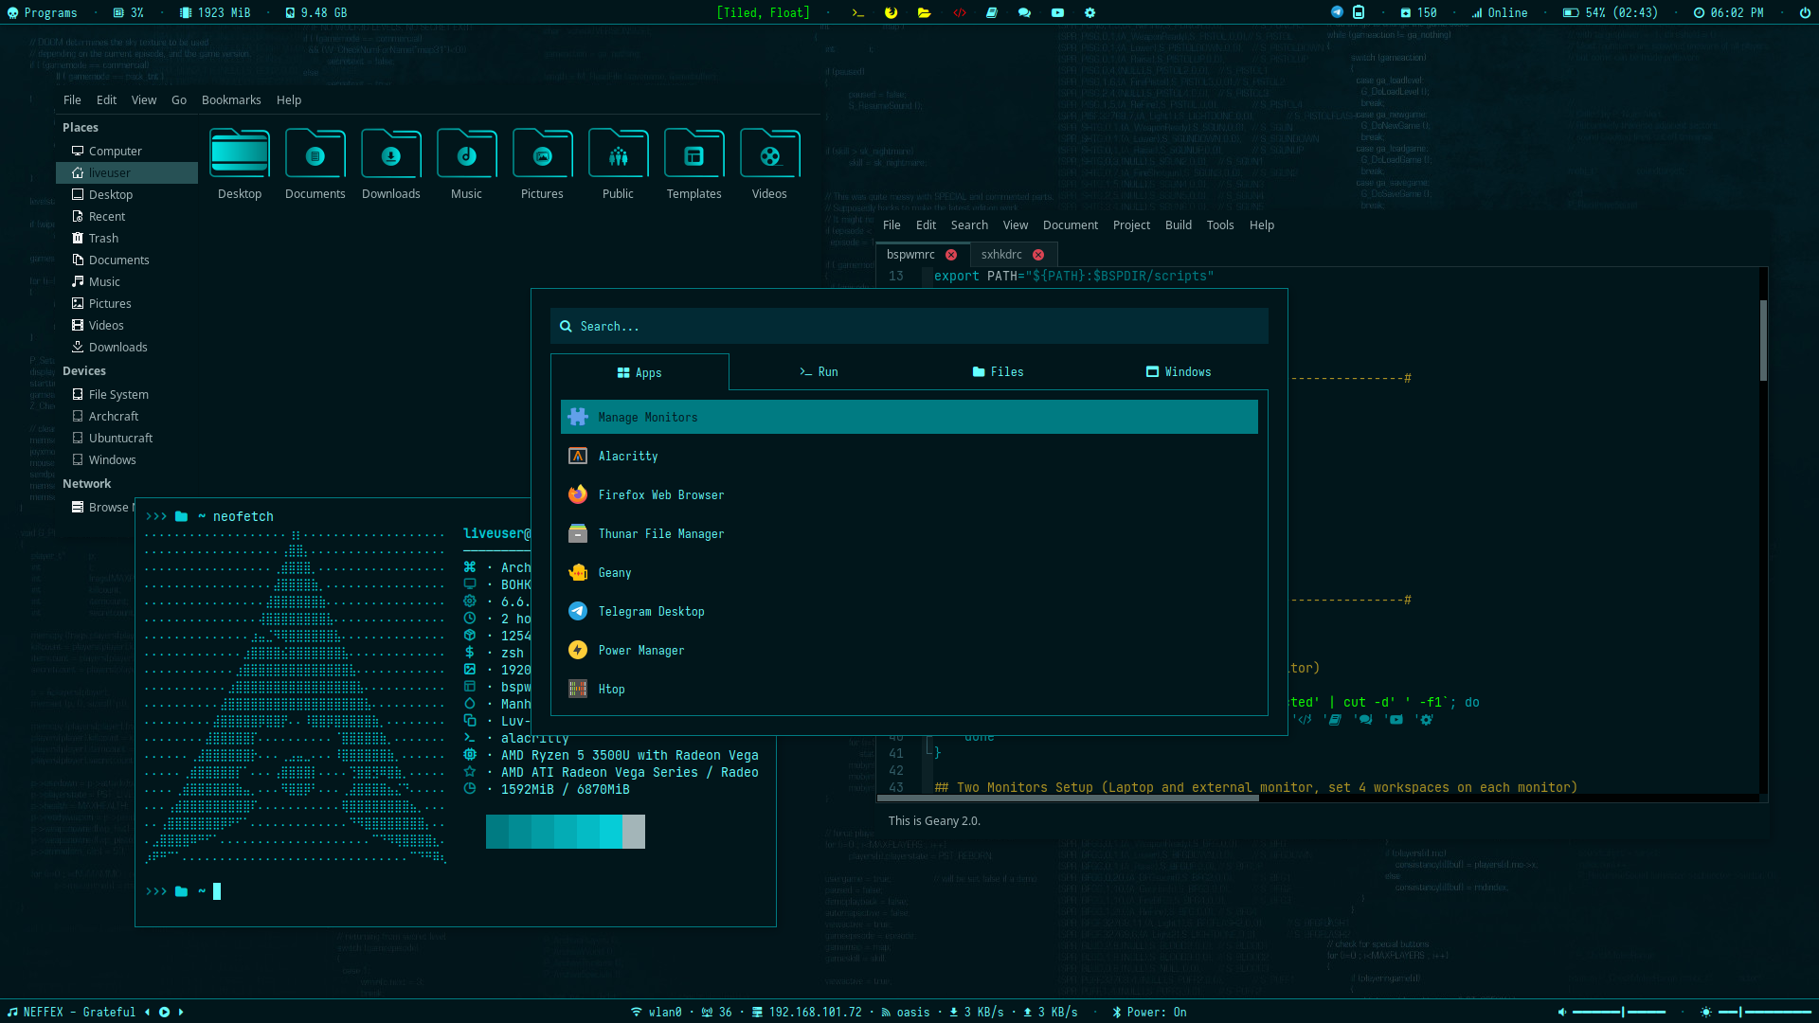Launch Firefox Web Browser from launcher
This screenshot has width=1819, height=1023.
point(660,494)
